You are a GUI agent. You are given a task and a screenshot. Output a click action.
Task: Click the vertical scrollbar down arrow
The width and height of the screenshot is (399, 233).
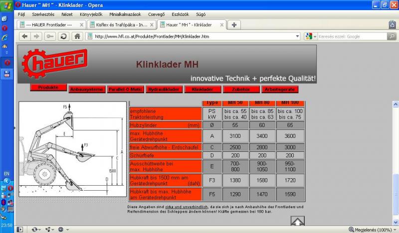pyautogui.click(x=396, y=223)
